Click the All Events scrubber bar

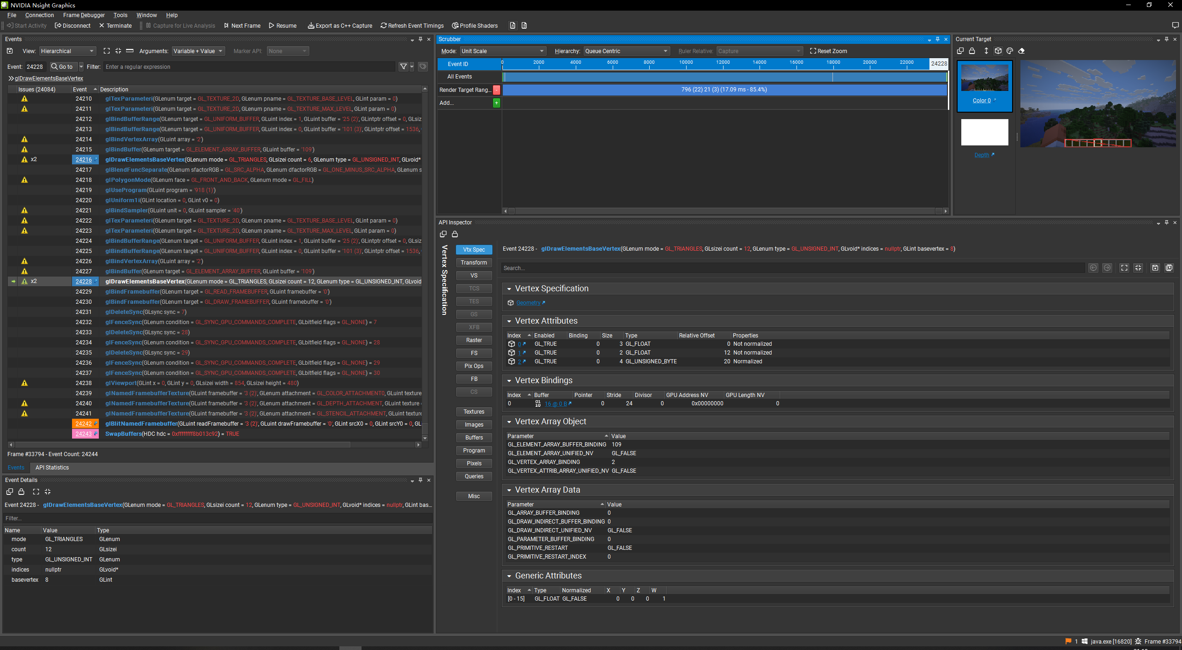coord(724,77)
